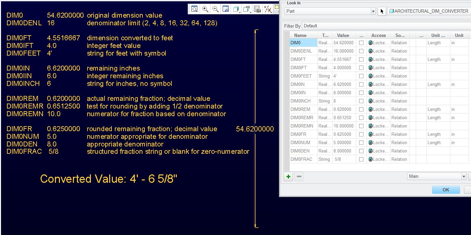Click the lock icon in DIM0REM row

pyautogui.click(x=370, y=109)
